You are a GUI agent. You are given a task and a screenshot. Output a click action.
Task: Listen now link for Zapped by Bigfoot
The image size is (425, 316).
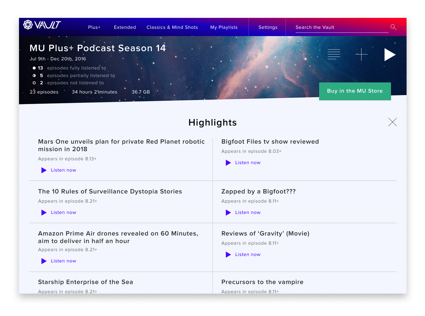point(248,212)
